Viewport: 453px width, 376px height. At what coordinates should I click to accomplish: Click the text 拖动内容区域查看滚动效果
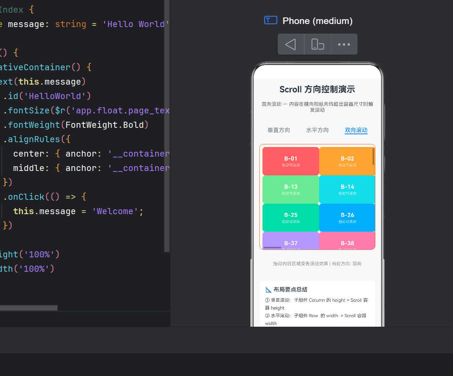pyautogui.click(x=300, y=263)
